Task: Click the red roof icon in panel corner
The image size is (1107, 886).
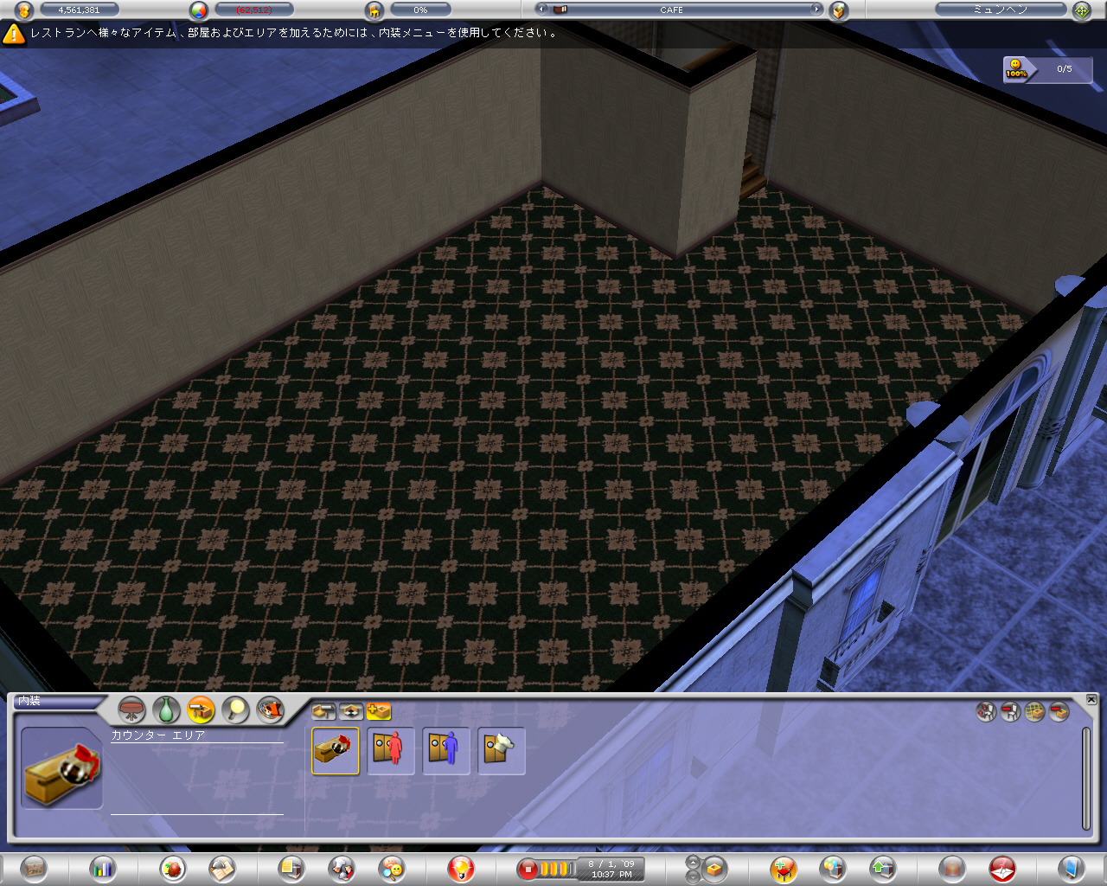Action: point(1059,712)
